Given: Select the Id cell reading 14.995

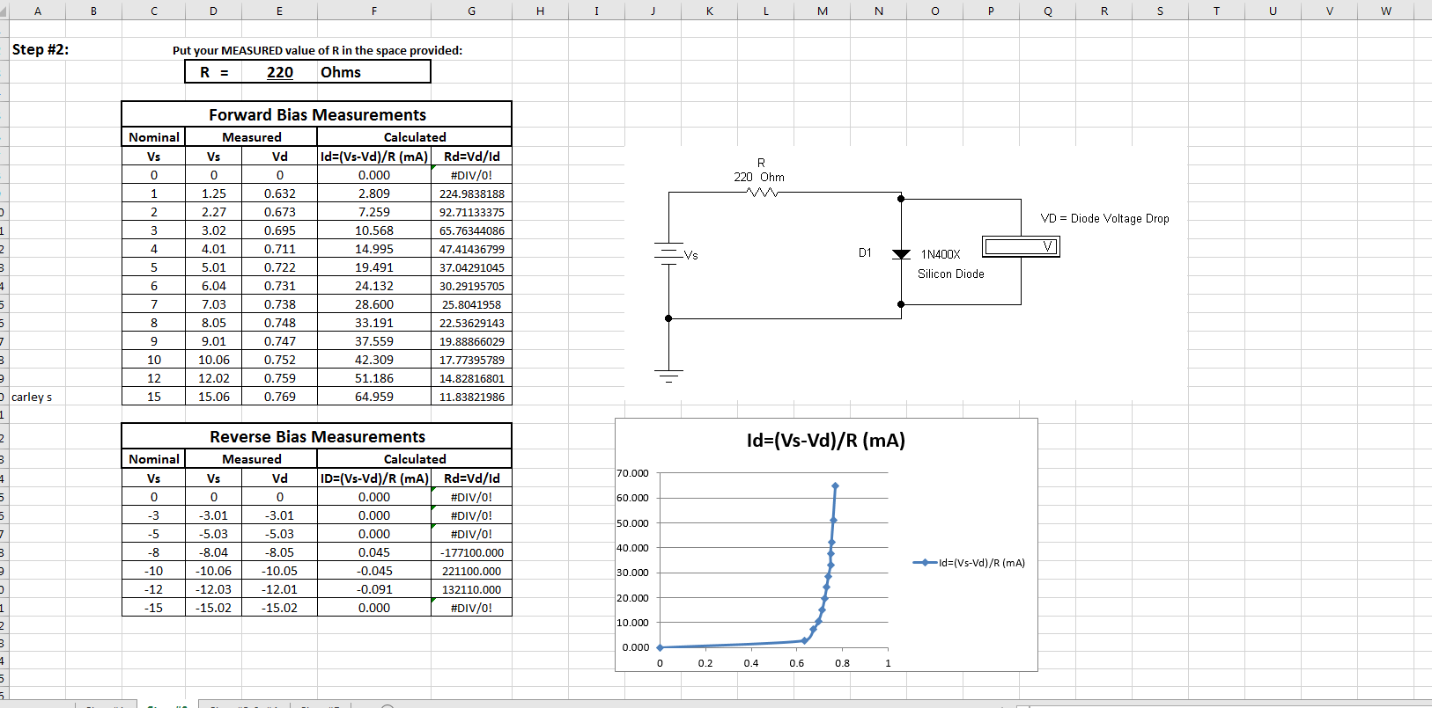Looking at the screenshot, I should [374, 249].
